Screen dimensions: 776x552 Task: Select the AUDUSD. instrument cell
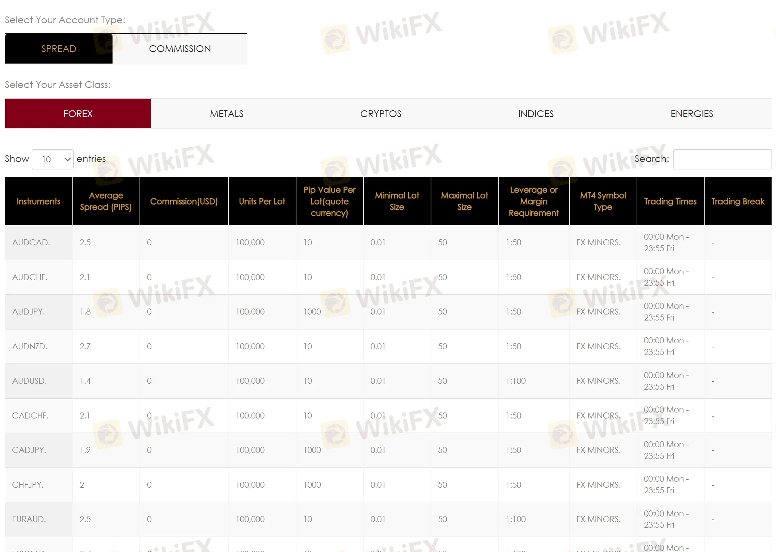(x=30, y=381)
